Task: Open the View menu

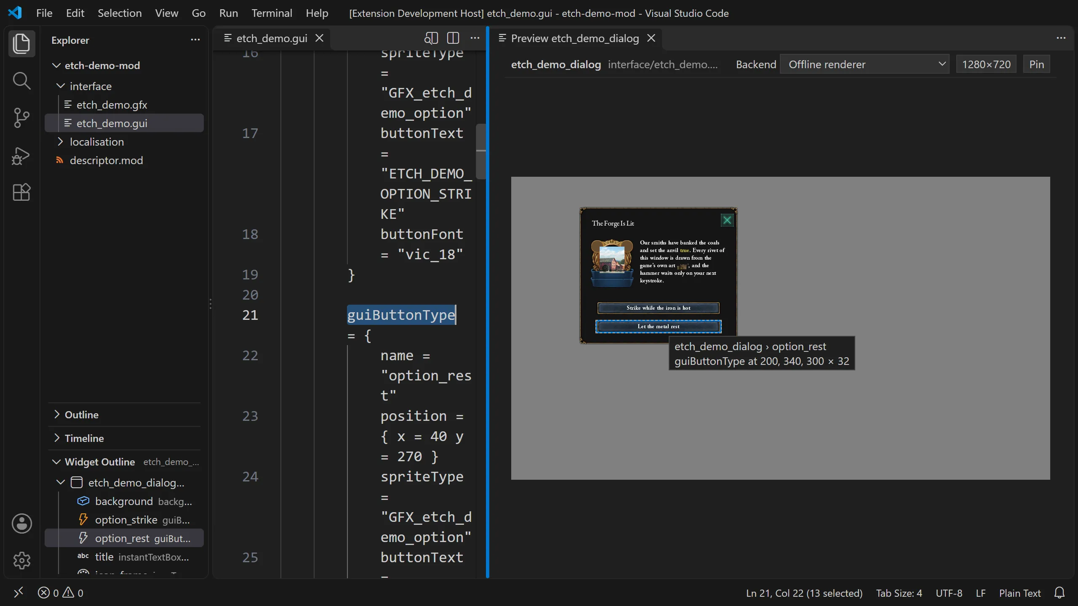Action: 167,13
